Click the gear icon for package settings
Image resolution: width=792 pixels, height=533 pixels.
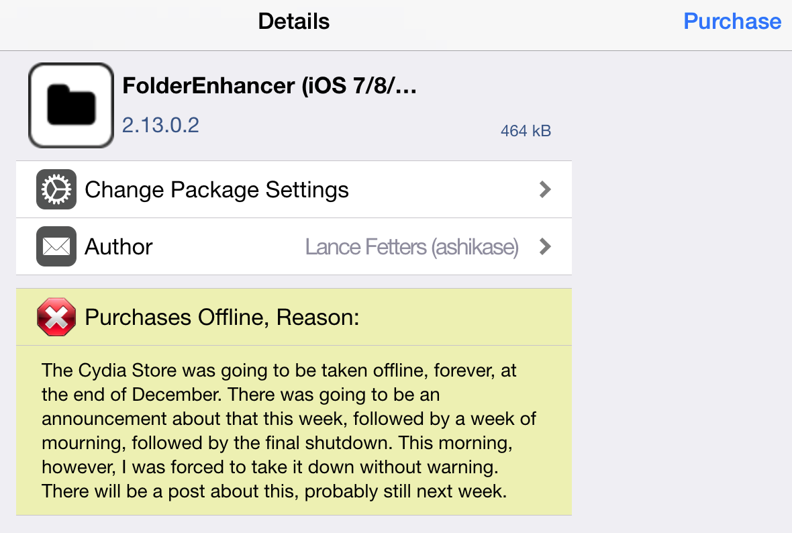[56, 190]
